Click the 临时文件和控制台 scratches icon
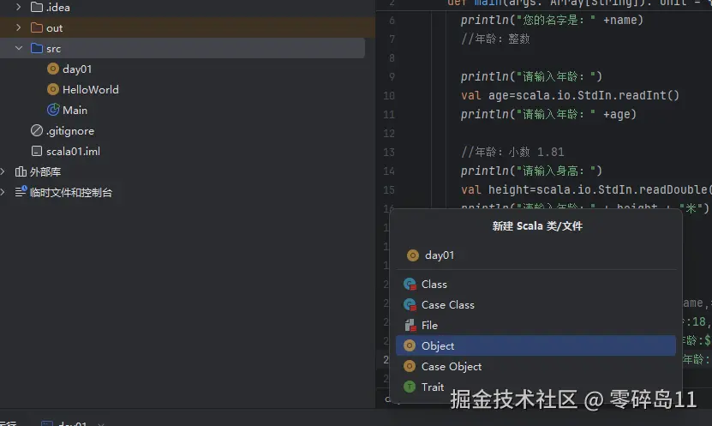 tap(21, 192)
